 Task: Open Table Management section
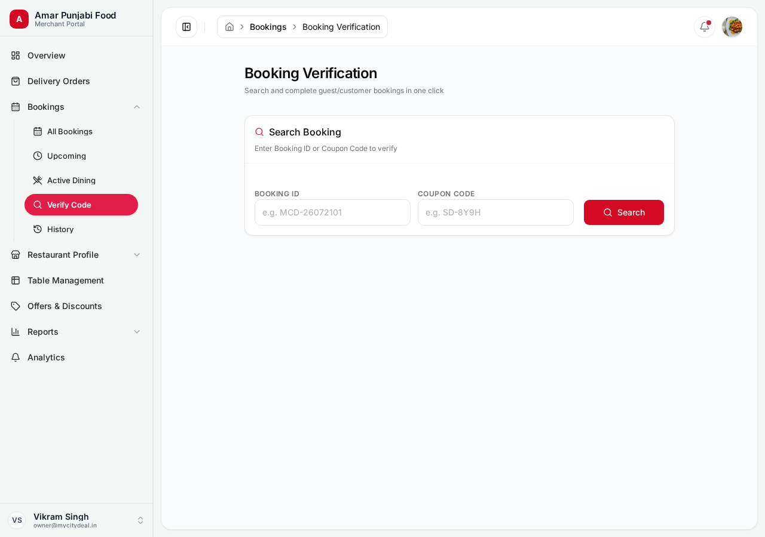[x=76, y=280]
